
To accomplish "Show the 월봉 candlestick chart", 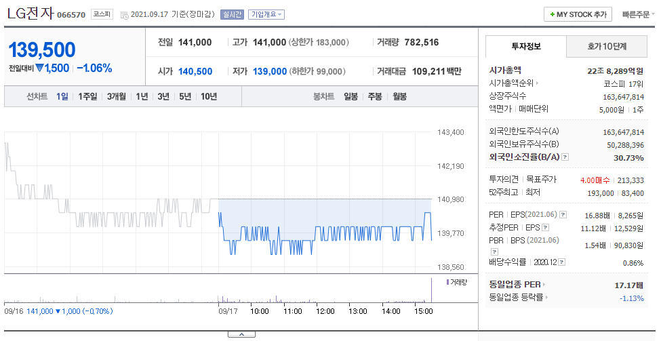I will [399, 96].
